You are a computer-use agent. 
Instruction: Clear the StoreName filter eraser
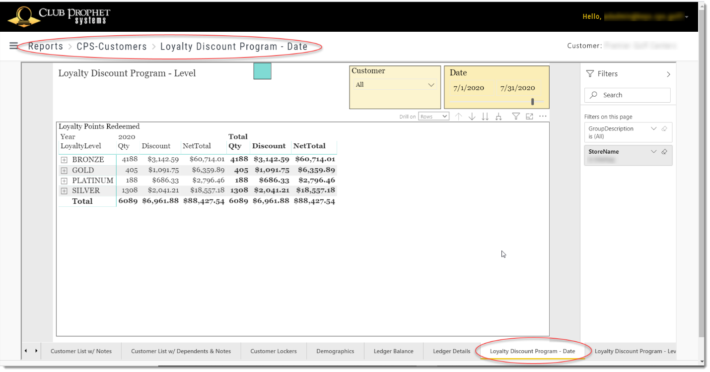(x=664, y=152)
